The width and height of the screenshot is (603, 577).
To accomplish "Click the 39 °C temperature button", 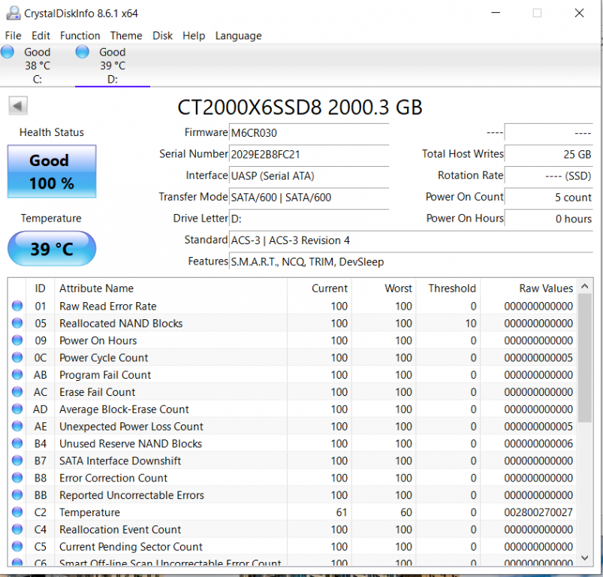I will (52, 249).
